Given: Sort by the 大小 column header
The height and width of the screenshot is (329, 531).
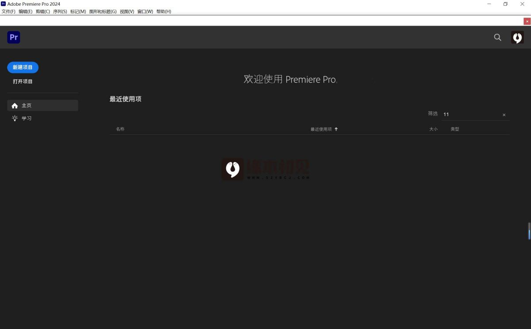Looking at the screenshot, I should 434,129.
